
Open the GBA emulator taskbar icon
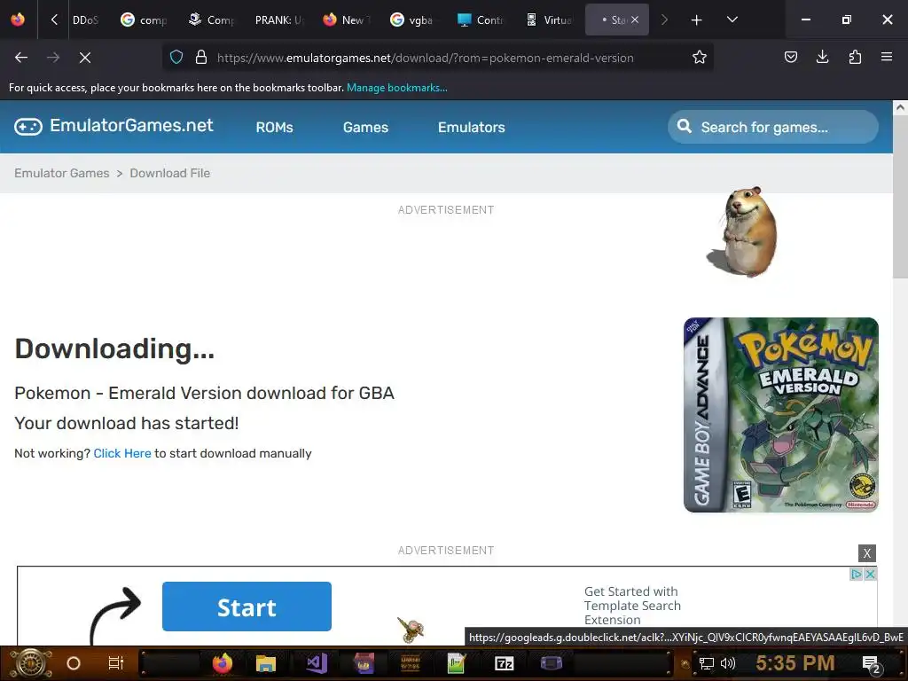pos(552,663)
